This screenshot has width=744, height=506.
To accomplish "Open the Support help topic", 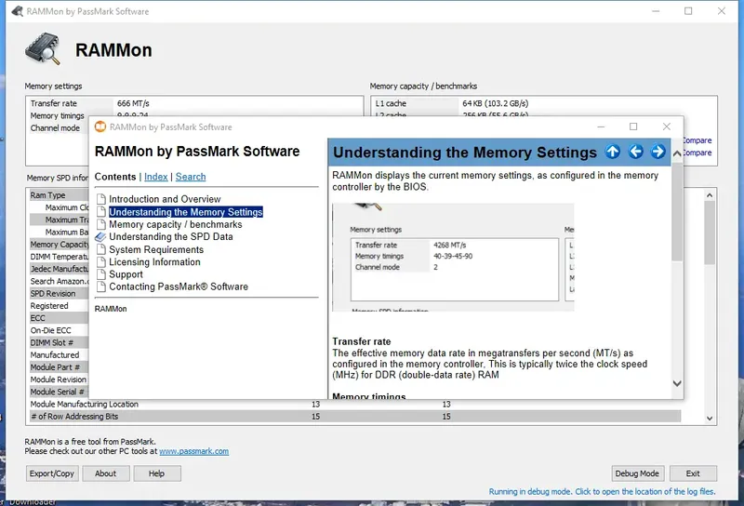I will (x=126, y=274).
